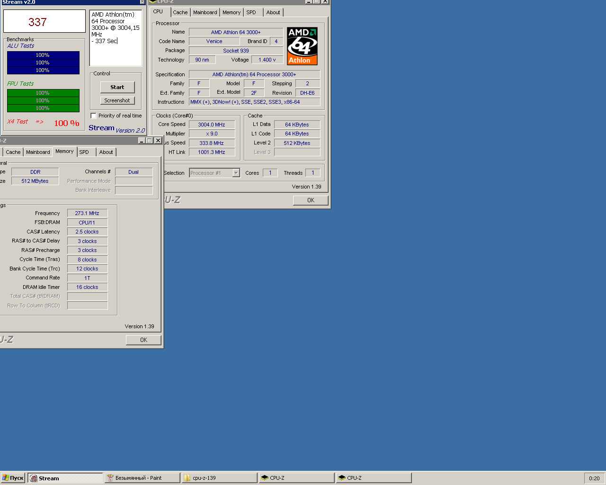The width and height of the screenshot is (606, 485).
Task: Click the 337 score display field
Action: click(x=45, y=21)
